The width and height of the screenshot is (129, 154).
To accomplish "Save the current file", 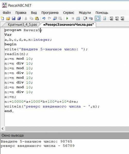I will pyautogui.click(x=14, y=19).
